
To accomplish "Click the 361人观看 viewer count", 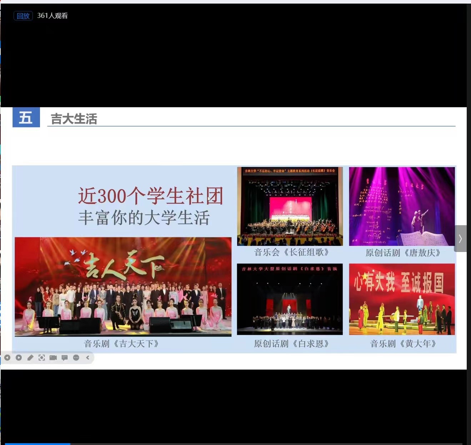I will point(52,16).
